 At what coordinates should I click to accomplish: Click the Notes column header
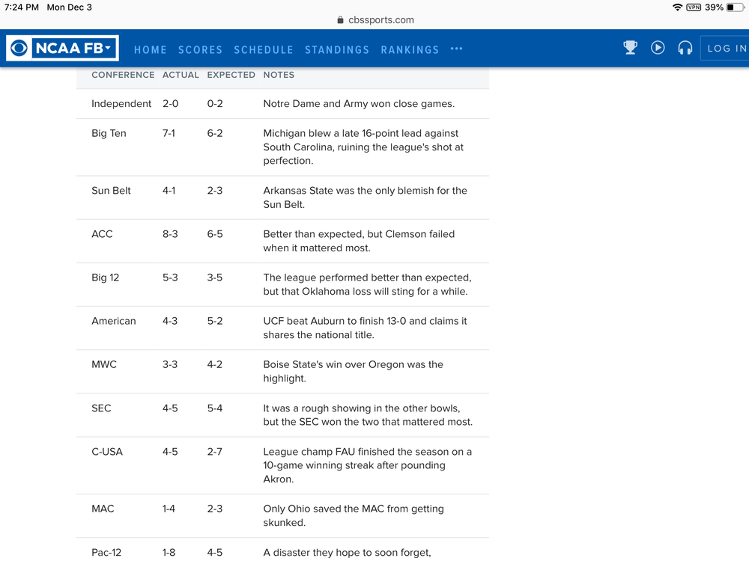point(279,75)
